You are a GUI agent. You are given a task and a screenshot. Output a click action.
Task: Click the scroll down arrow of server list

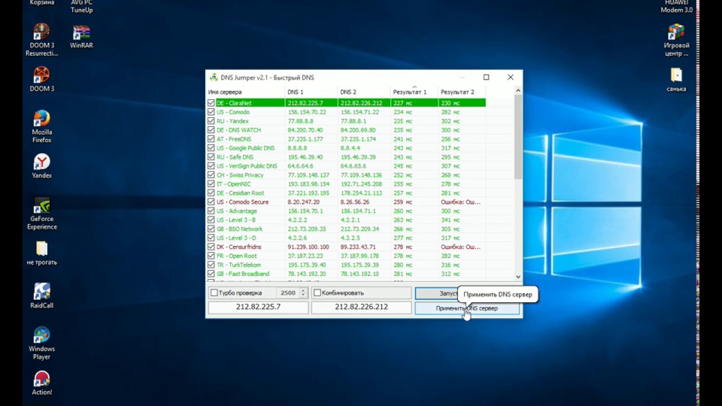pos(518,277)
